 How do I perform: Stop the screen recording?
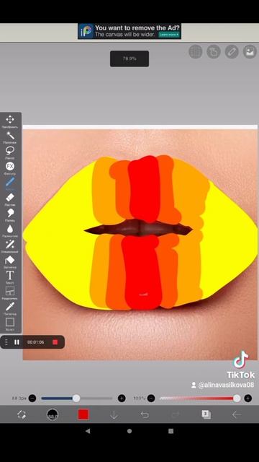pyautogui.click(x=55, y=342)
